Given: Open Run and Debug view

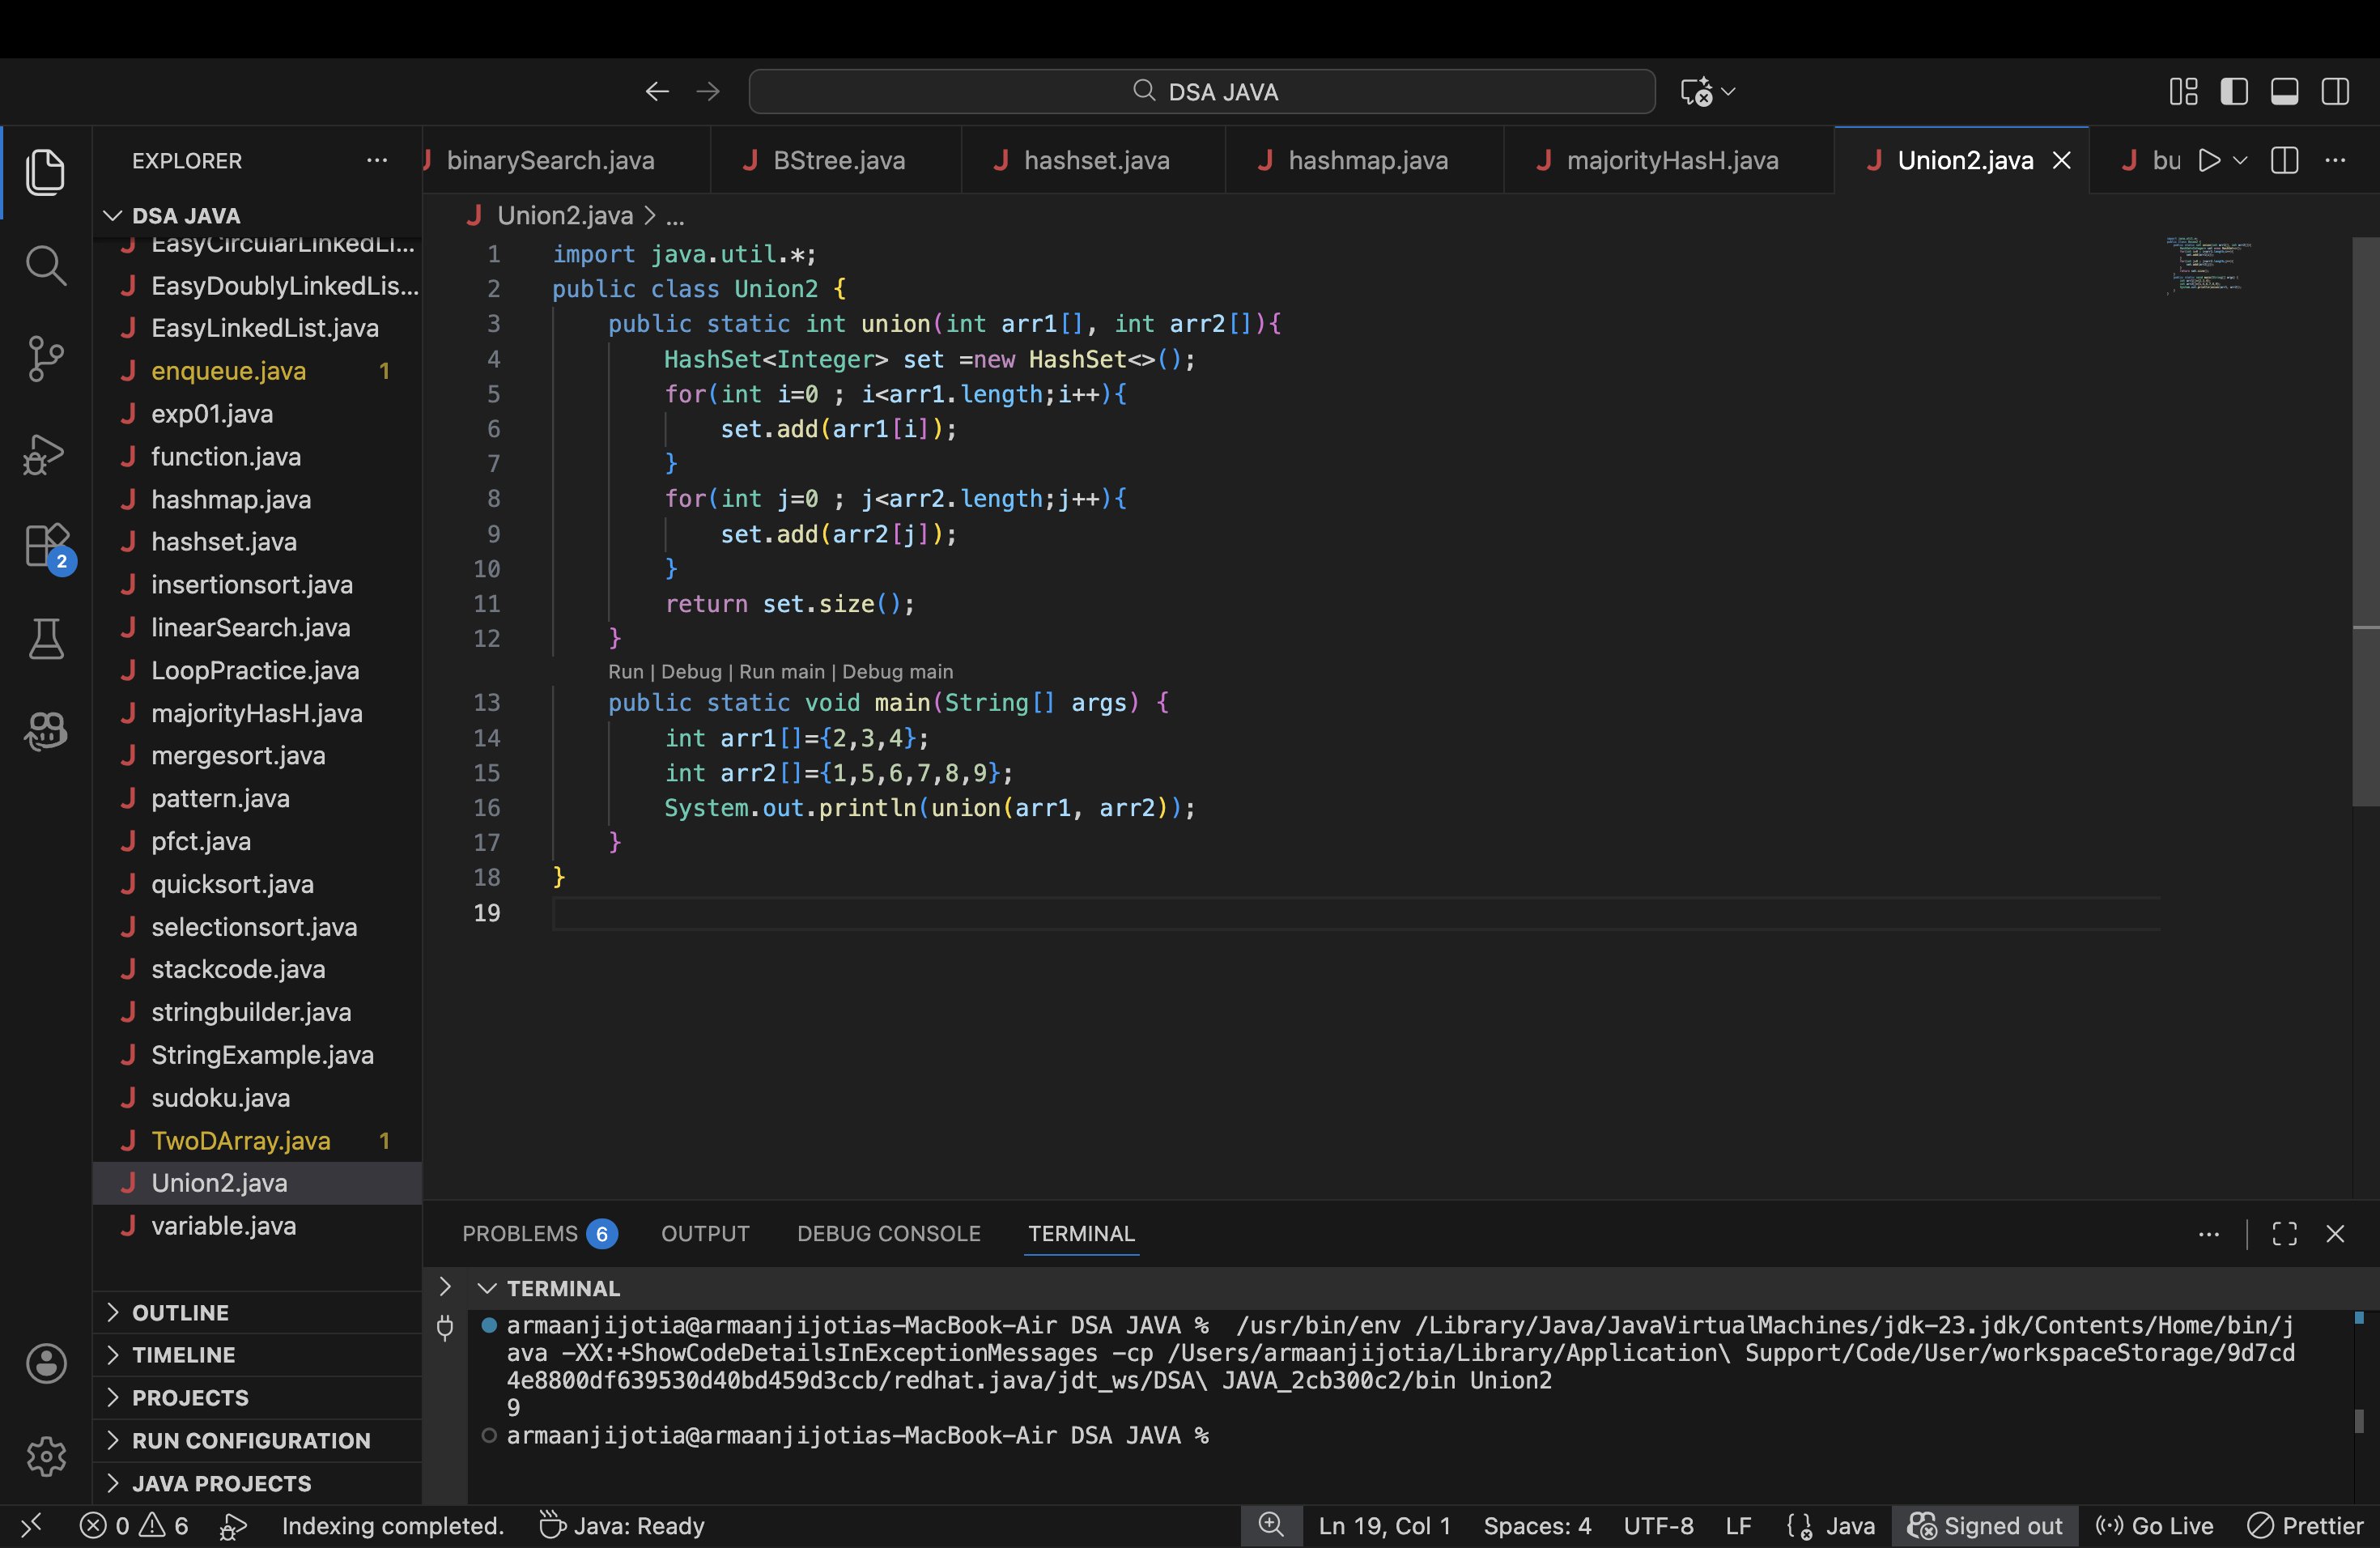Looking at the screenshot, I should pos(46,455).
